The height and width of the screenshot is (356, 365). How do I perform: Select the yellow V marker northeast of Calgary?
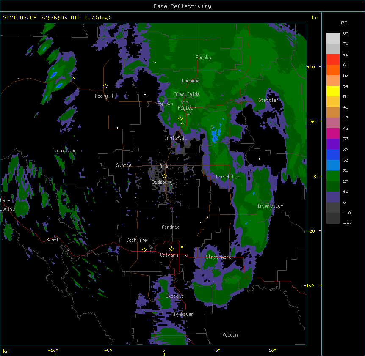[182, 247]
